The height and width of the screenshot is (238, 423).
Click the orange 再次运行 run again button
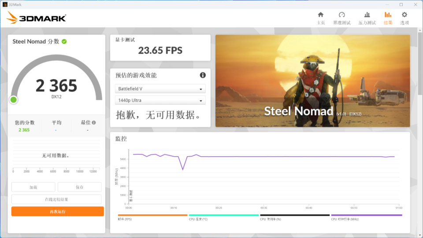click(x=57, y=212)
